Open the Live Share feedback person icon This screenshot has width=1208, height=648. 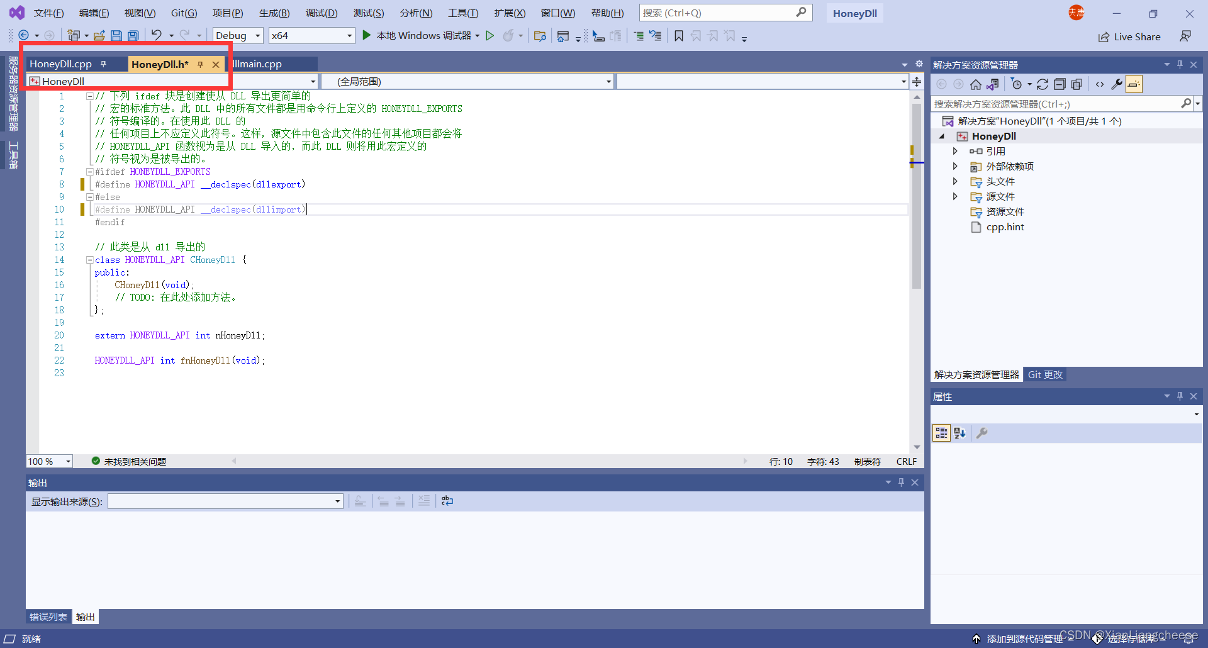coord(1185,36)
